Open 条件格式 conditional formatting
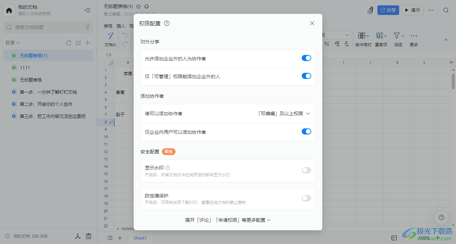 (363, 40)
